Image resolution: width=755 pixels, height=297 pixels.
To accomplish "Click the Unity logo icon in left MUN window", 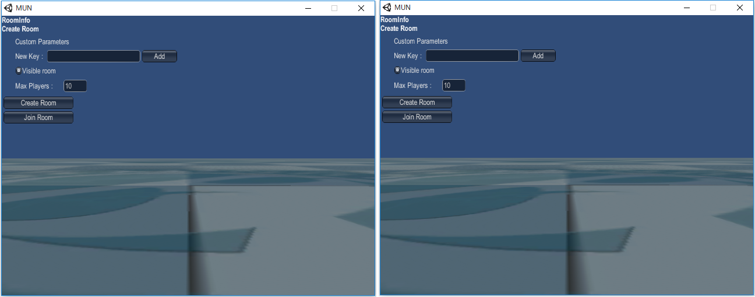I will tap(8, 8).
